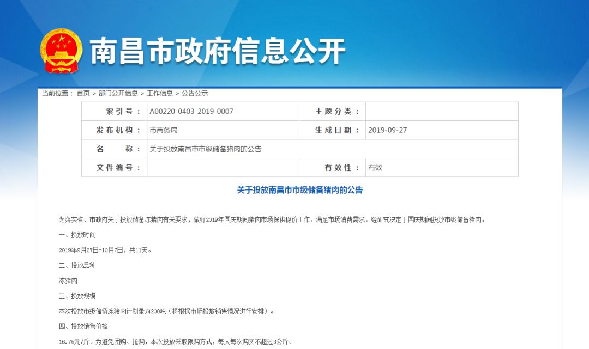589x349 pixels.
Task: Click the 名称 label cell
Action: tap(114, 149)
